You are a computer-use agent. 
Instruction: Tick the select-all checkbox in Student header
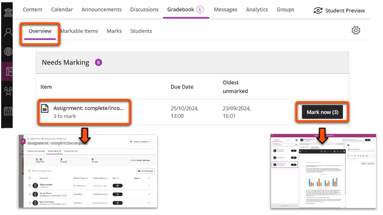pos(29,178)
